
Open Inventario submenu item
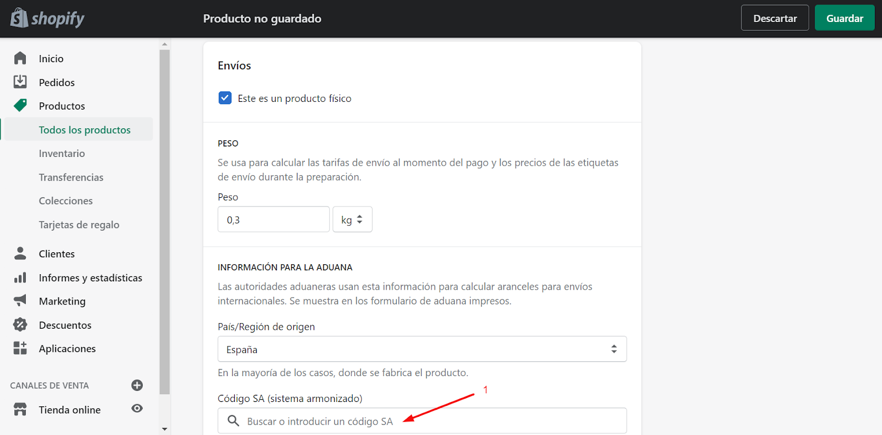[62, 153]
